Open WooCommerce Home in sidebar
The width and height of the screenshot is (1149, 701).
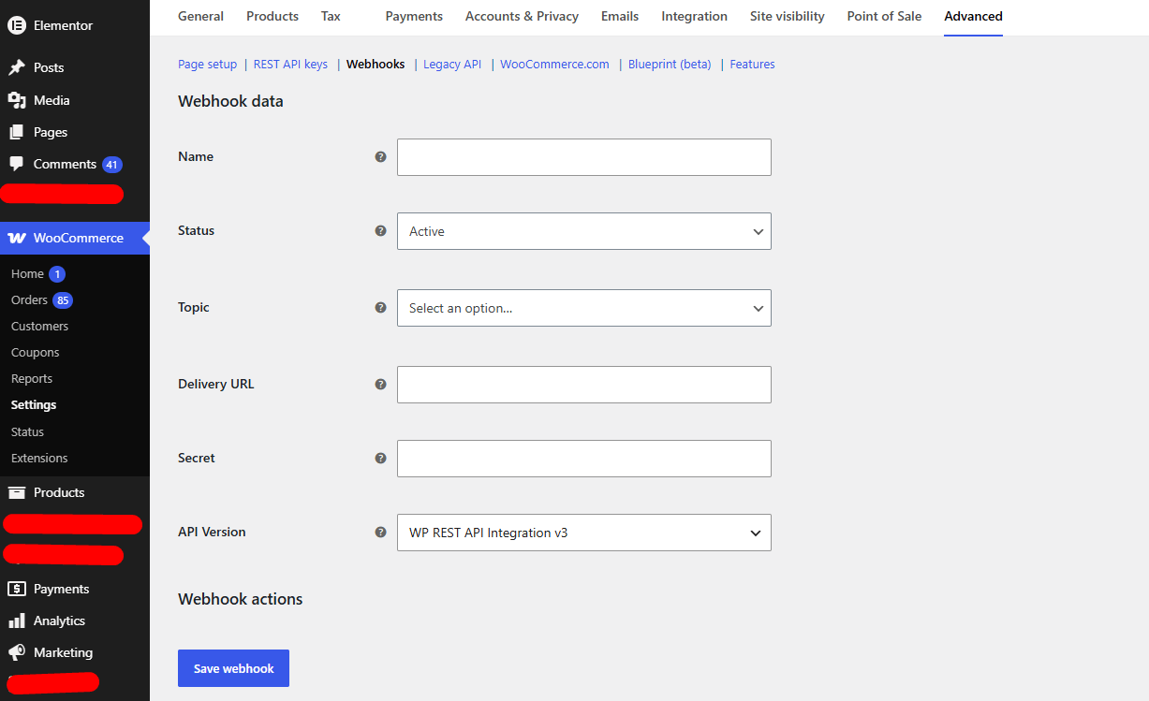coord(27,274)
